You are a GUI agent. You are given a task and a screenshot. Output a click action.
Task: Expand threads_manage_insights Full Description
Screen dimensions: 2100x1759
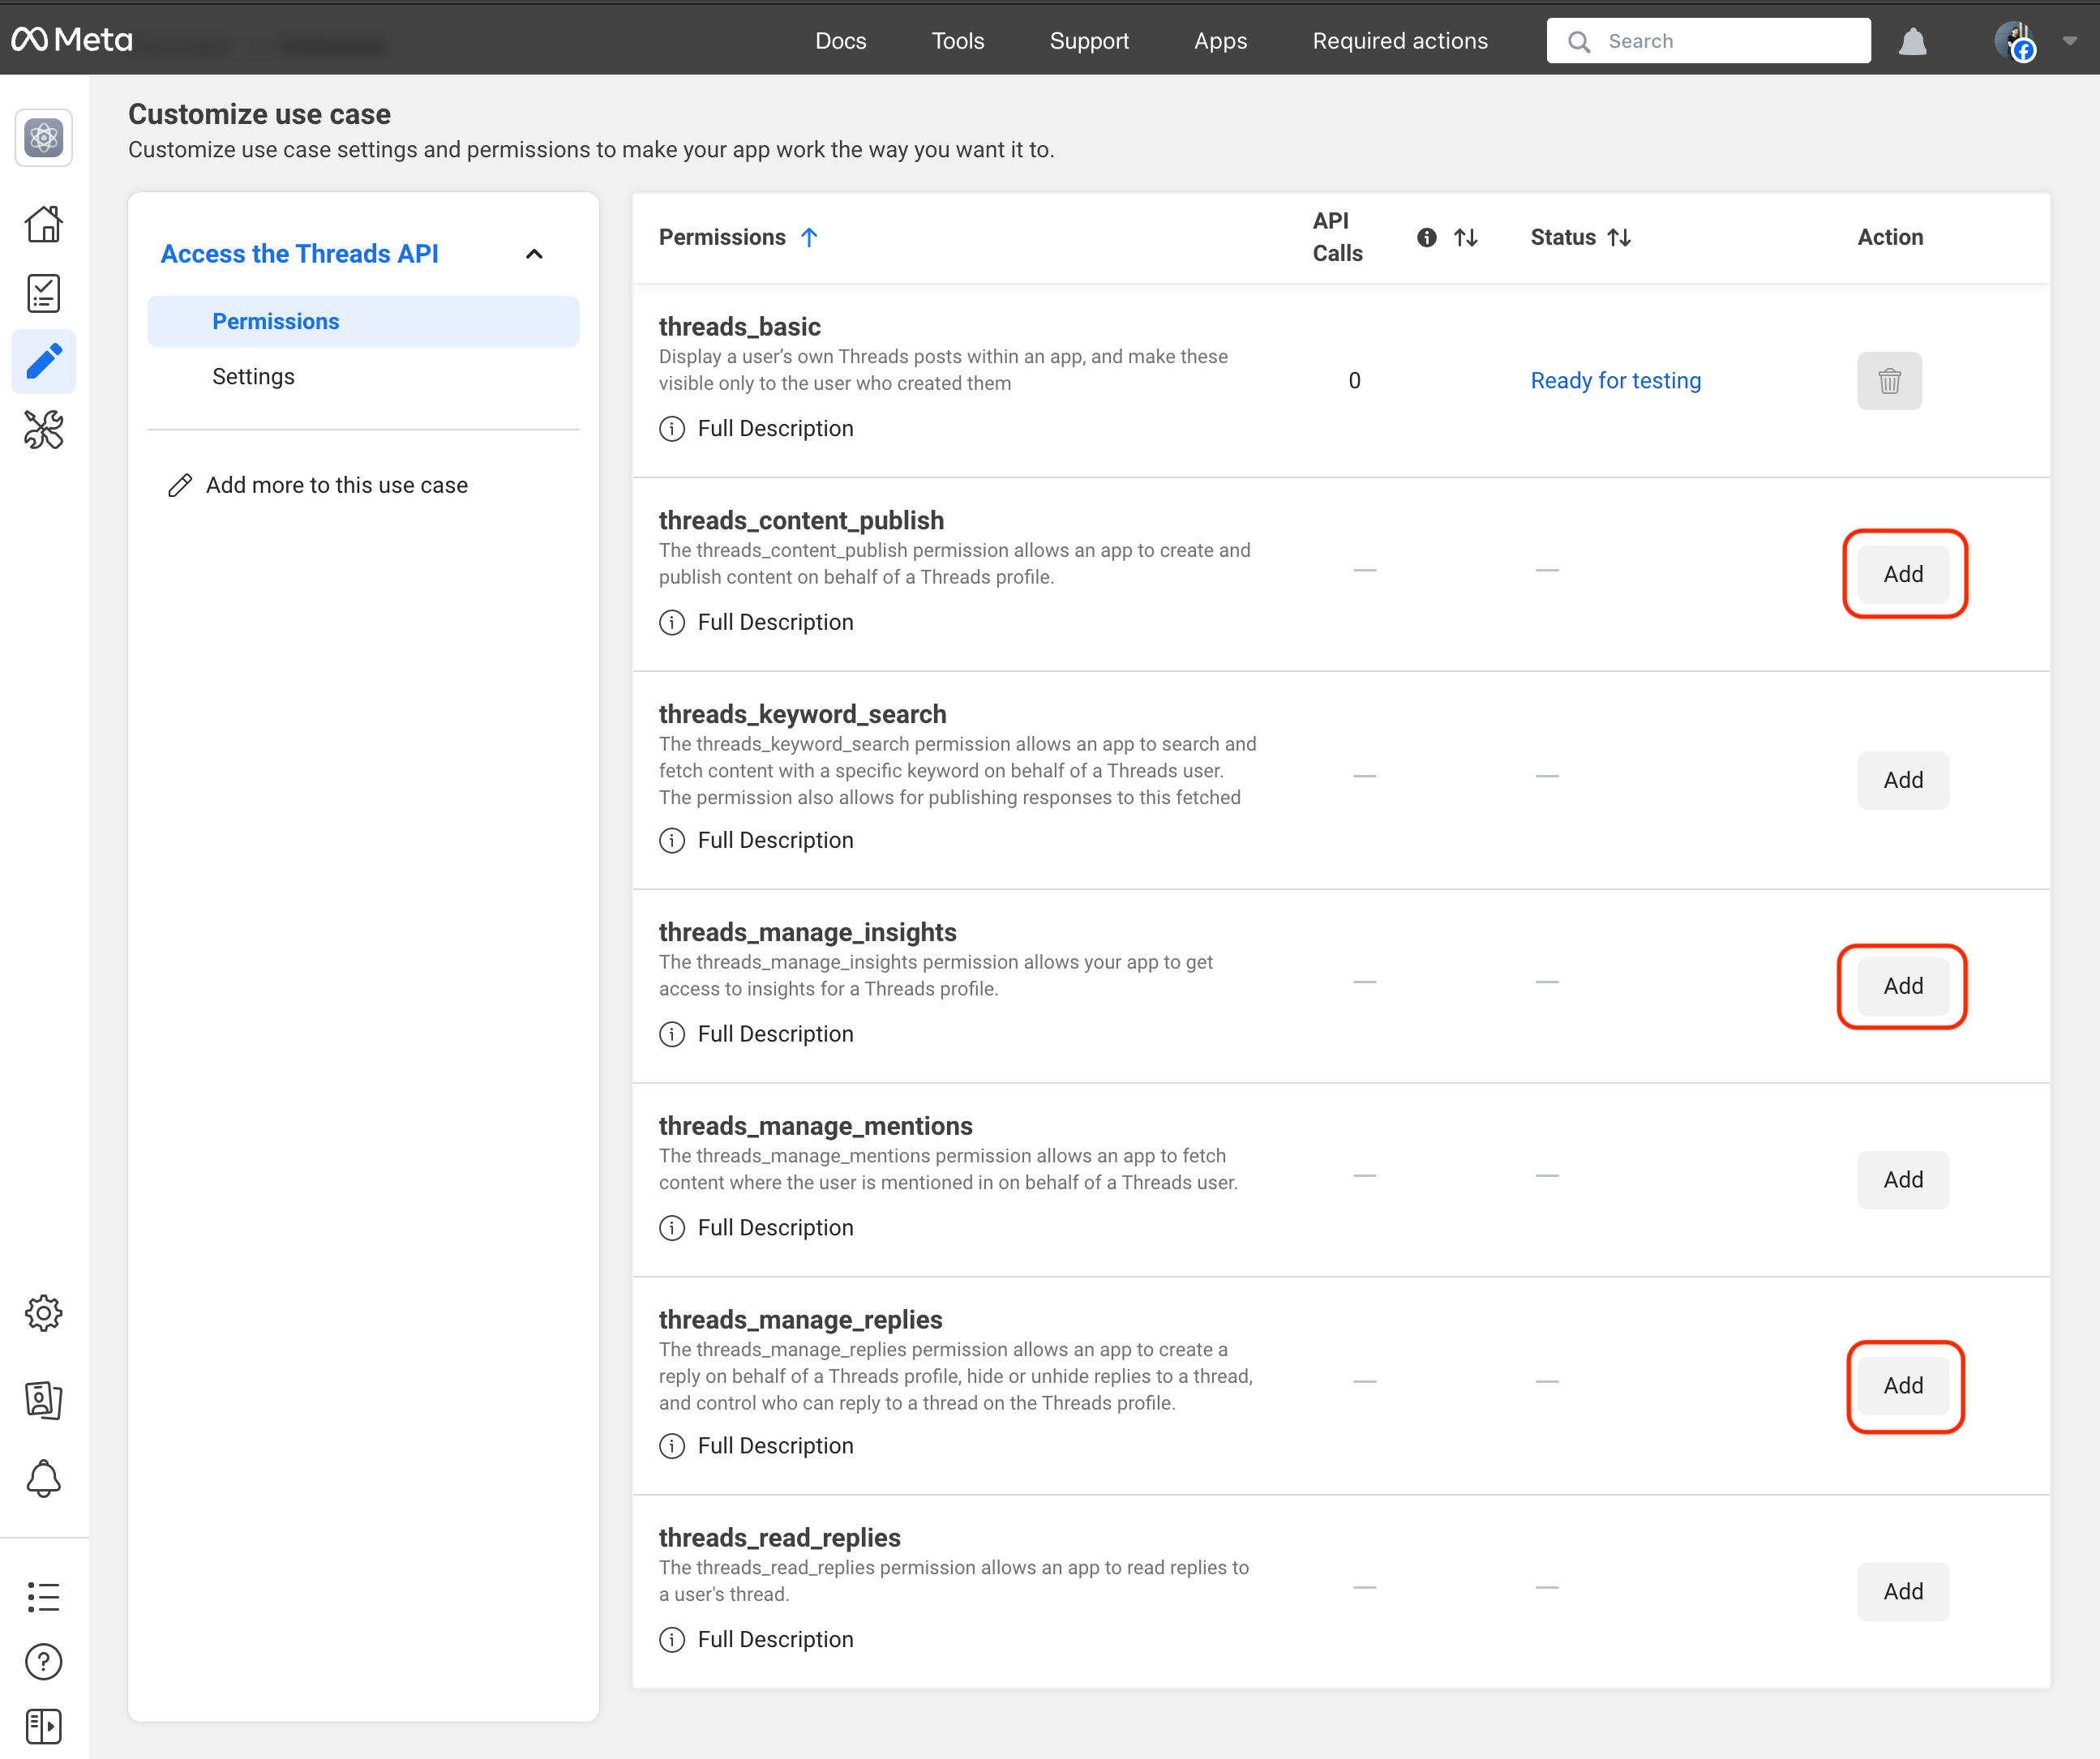click(x=756, y=1034)
